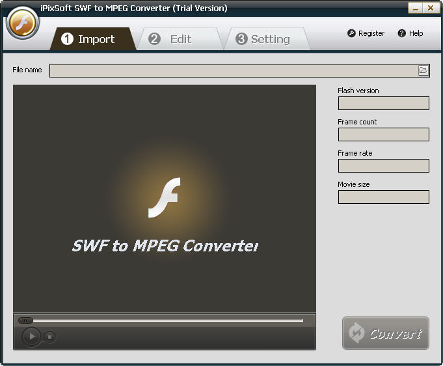Image resolution: width=443 pixels, height=366 pixels.
Task: Switch to the Import tab
Action: click(x=93, y=39)
